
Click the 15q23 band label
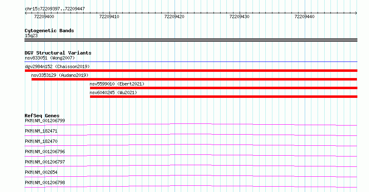pyautogui.click(x=31, y=36)
